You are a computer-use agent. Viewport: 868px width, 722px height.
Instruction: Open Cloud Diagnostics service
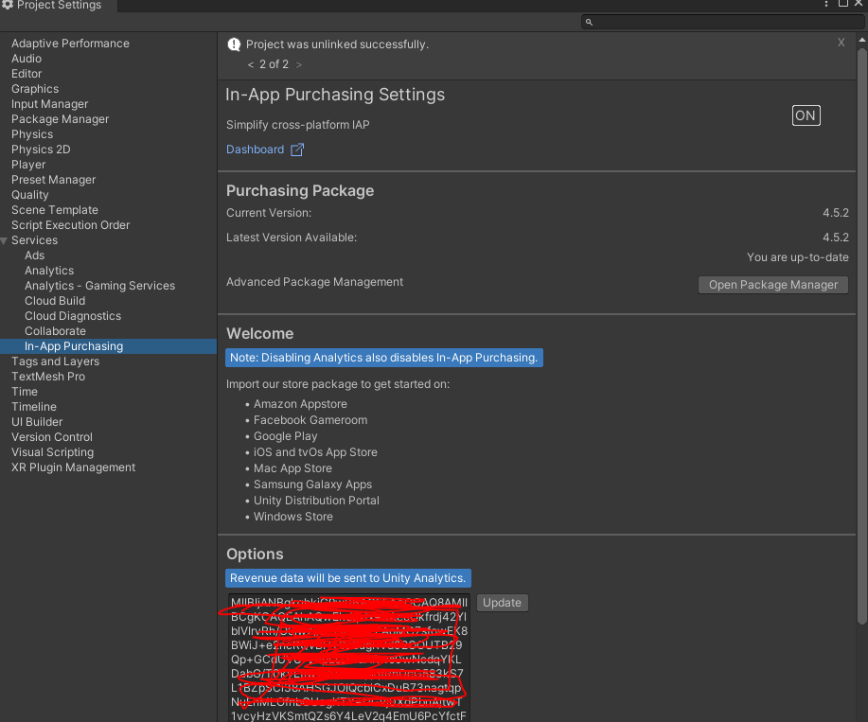(73, 315)
